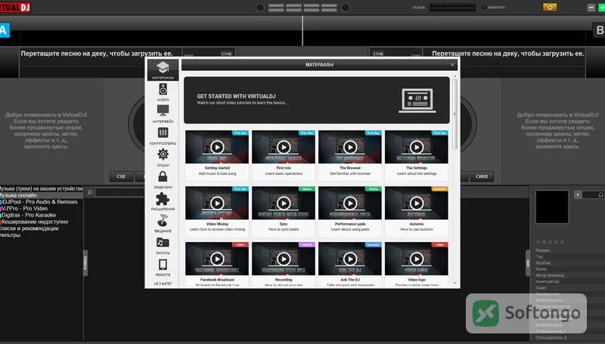
Task: Play the Automix tutorial video
Action: pyautogui.click(x=417, y=203)
